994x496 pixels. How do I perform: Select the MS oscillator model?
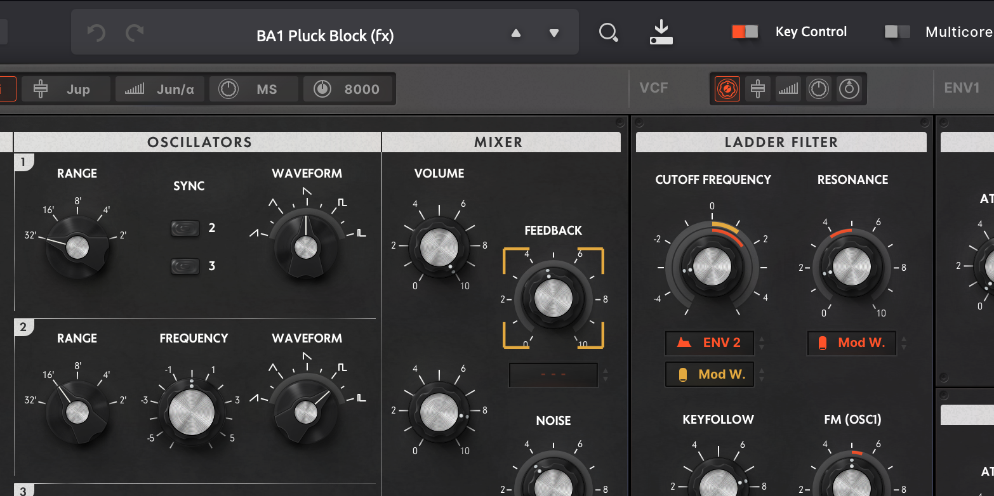pos(254,89)
